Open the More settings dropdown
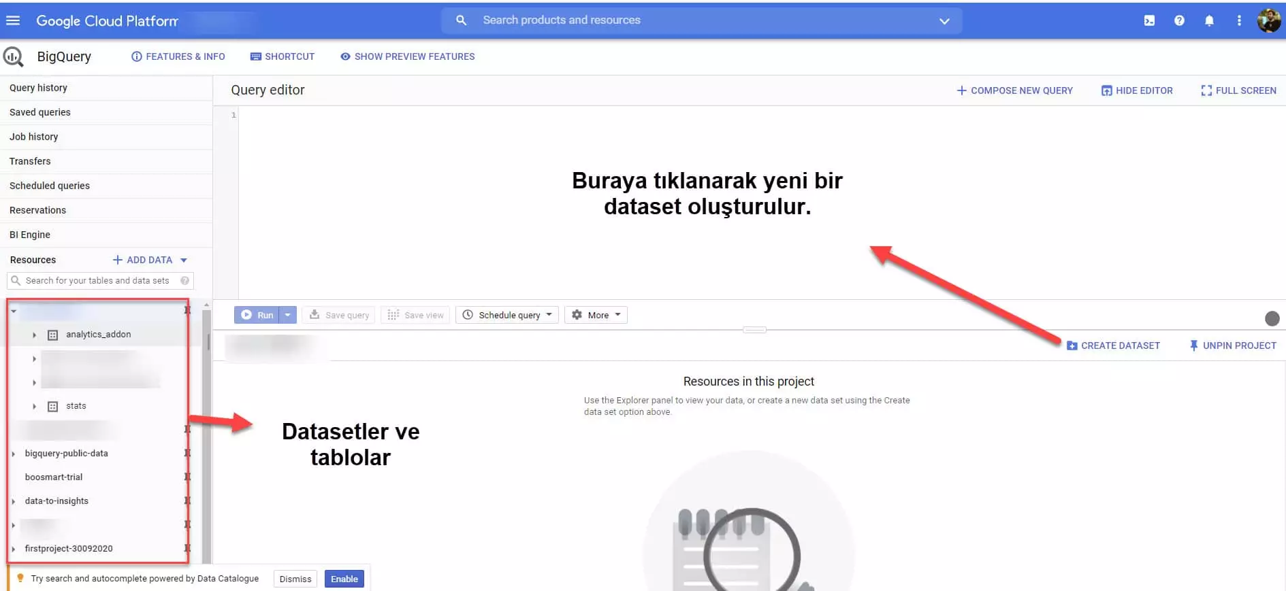This screenshot has width=1286, height=591. [x=596, y=315]
